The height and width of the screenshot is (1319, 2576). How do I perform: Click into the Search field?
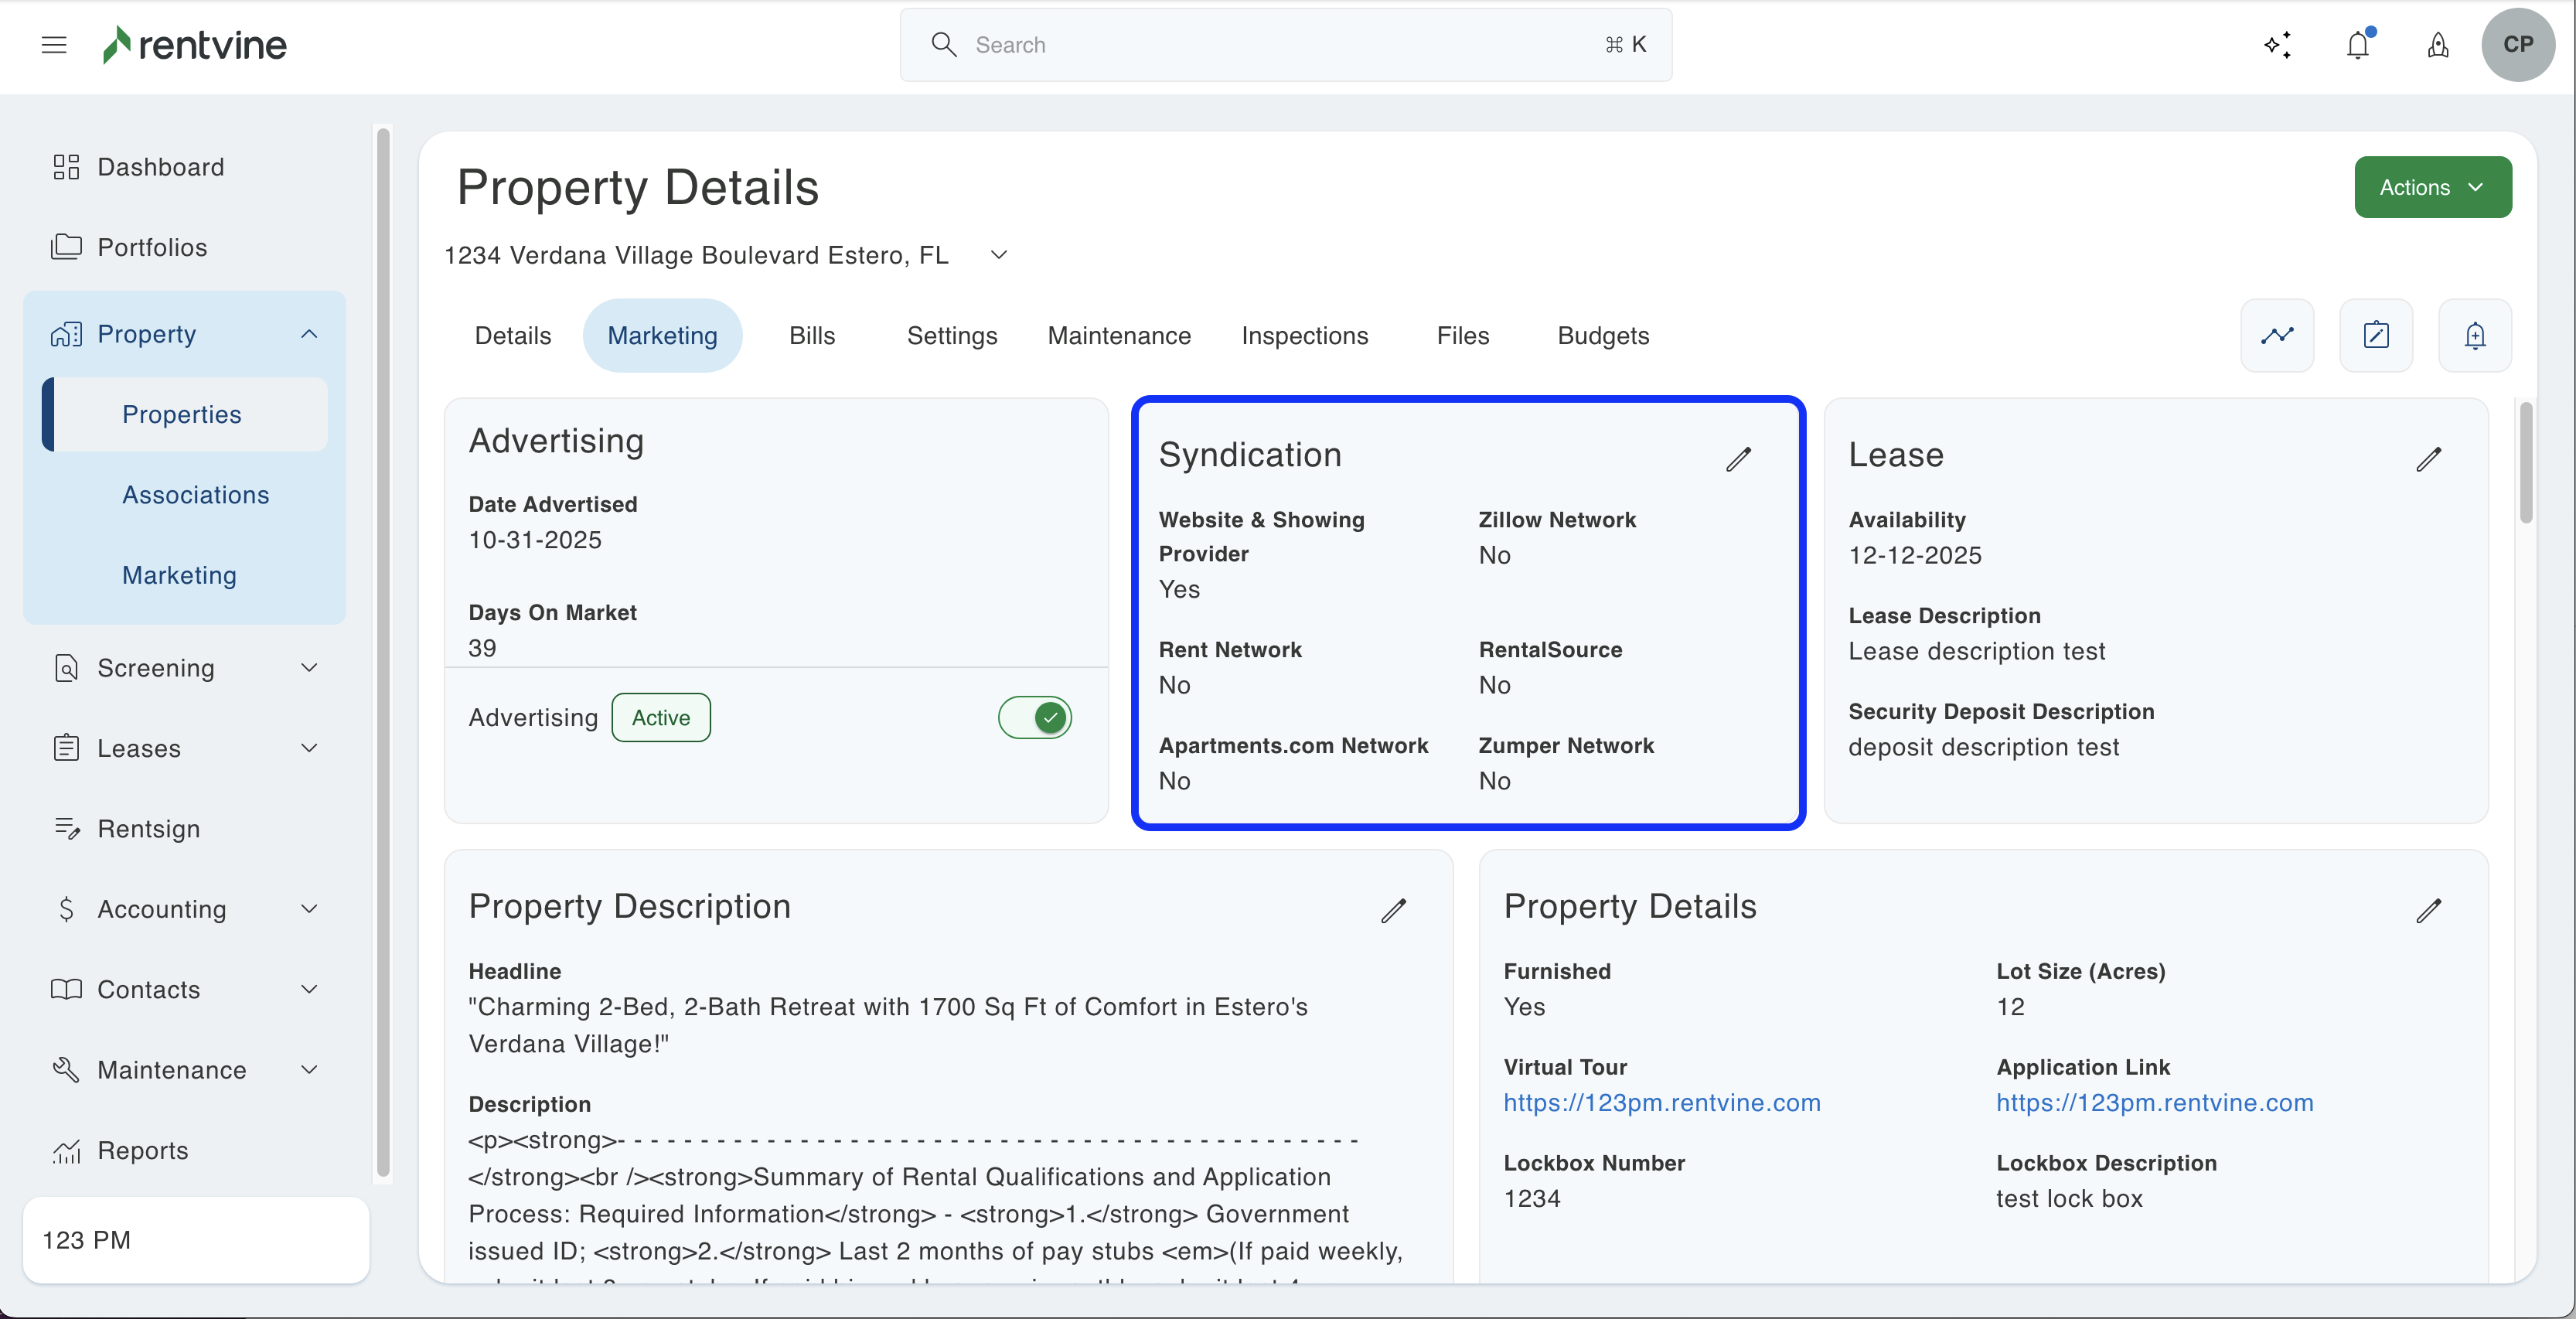coord(1284,45)
